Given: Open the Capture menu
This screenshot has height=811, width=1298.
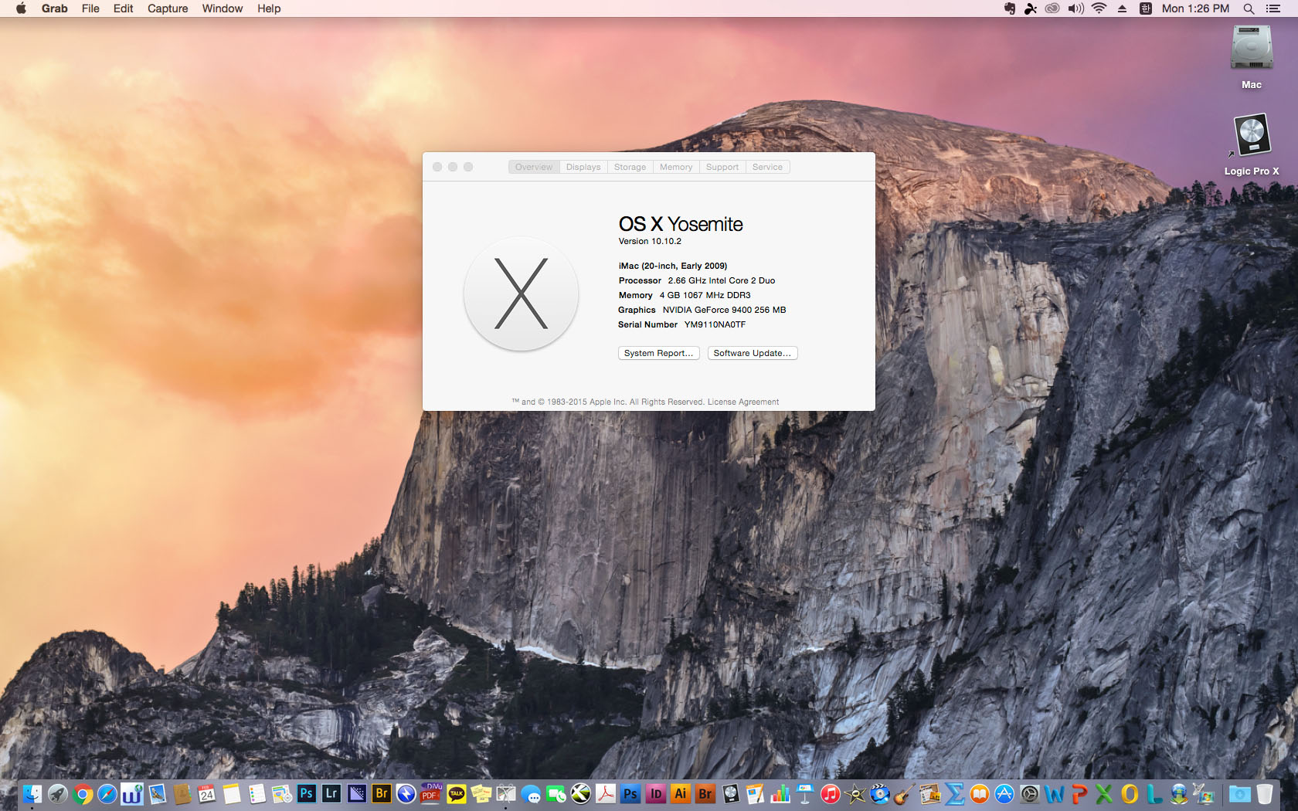Looking at the screenshot, I should click(x=168, y=8).
